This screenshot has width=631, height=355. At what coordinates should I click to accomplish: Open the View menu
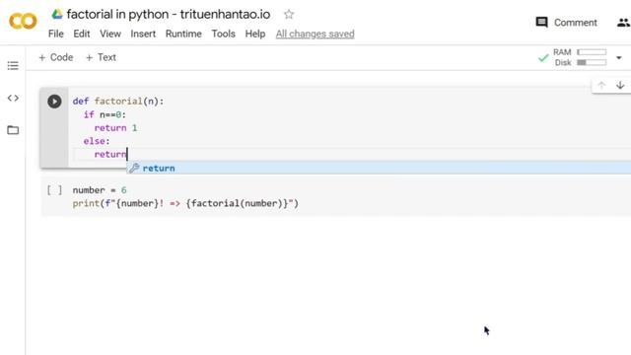[110, 34]
